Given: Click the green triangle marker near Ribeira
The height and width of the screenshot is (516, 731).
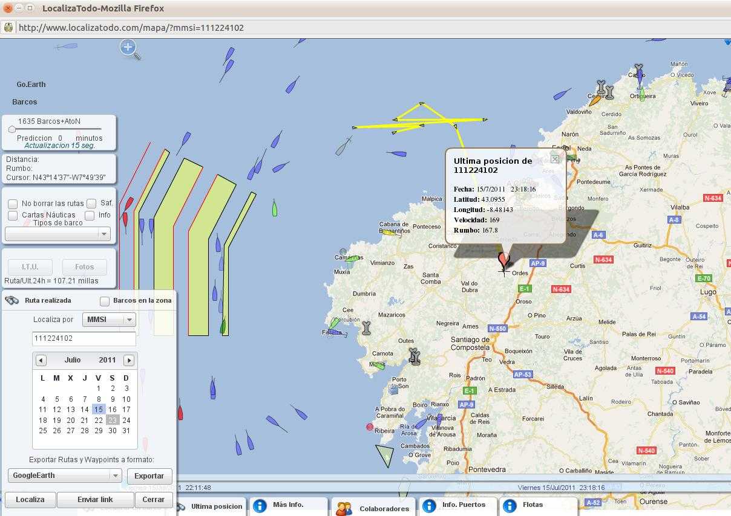Looking at the screenshot, I should (385, 455).
